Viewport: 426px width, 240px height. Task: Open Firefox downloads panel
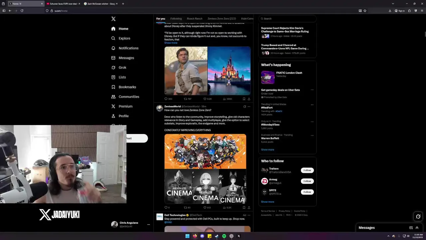(390, 11)
